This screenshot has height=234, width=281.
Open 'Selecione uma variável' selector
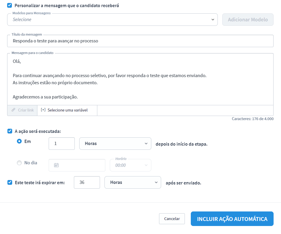point(67,110)
